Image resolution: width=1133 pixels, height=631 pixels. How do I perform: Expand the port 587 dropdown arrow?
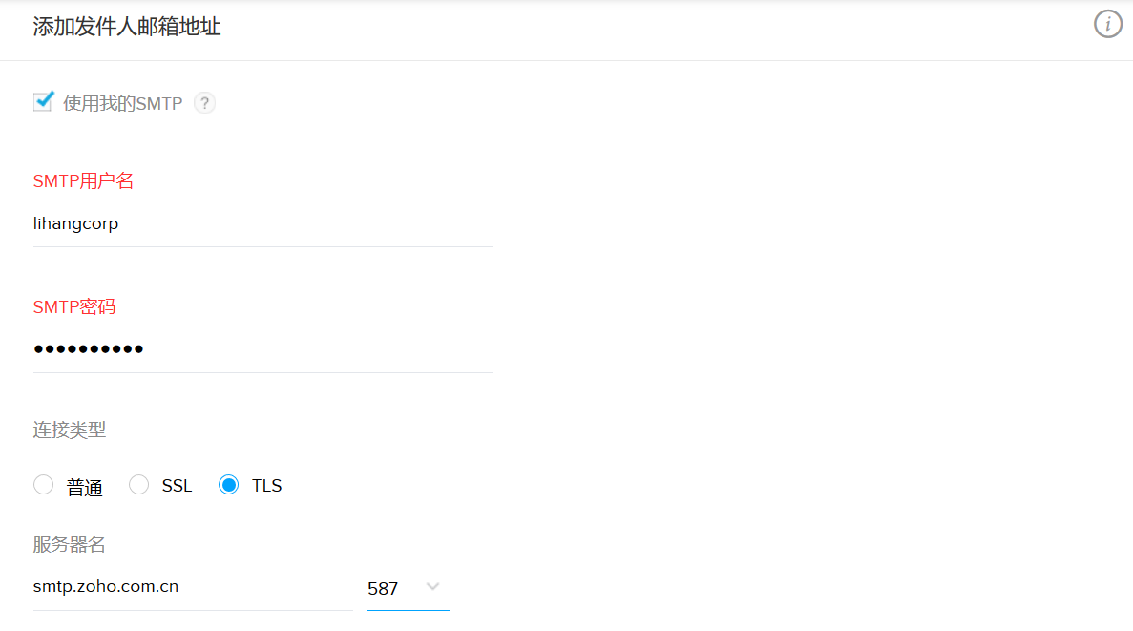pyautogui.click(x=432, y=587)
